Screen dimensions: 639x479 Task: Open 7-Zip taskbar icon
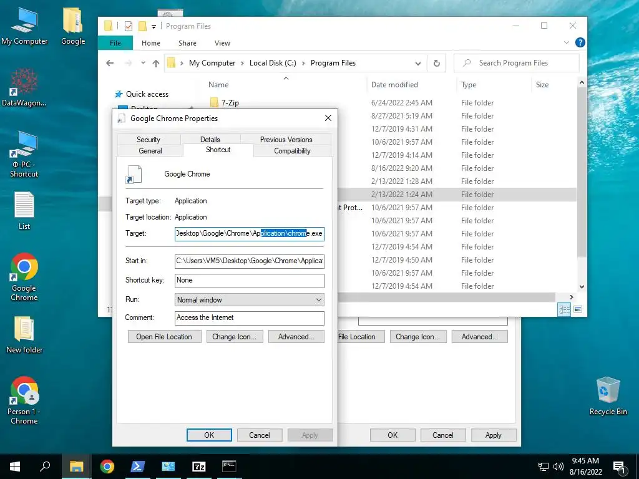click(x=198, y=467)
